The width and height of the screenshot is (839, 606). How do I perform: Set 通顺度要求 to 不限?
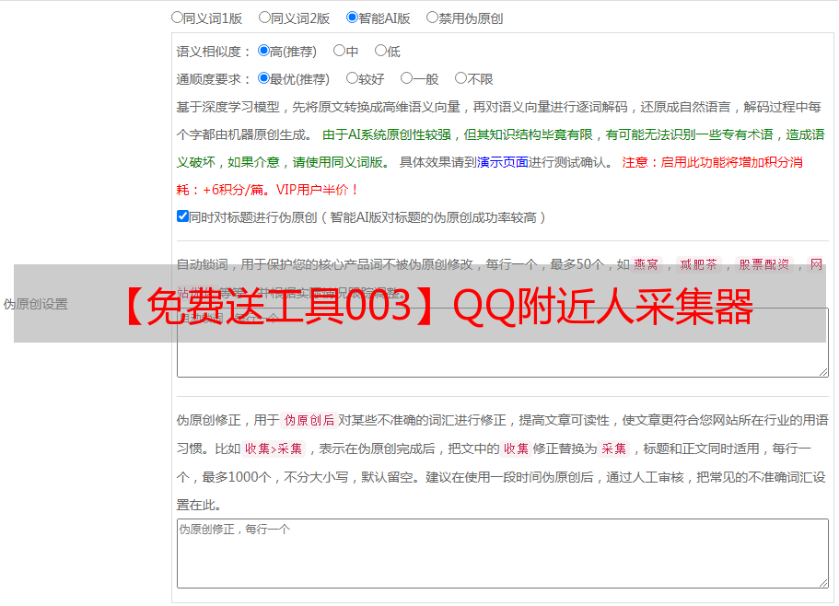pos(460,78)
